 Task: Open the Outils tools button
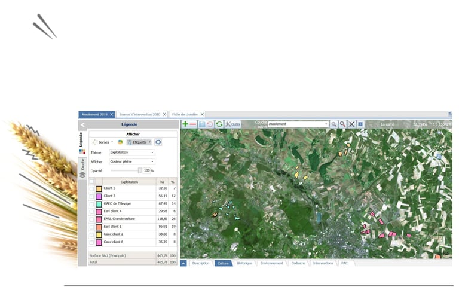tap(232, 124)
